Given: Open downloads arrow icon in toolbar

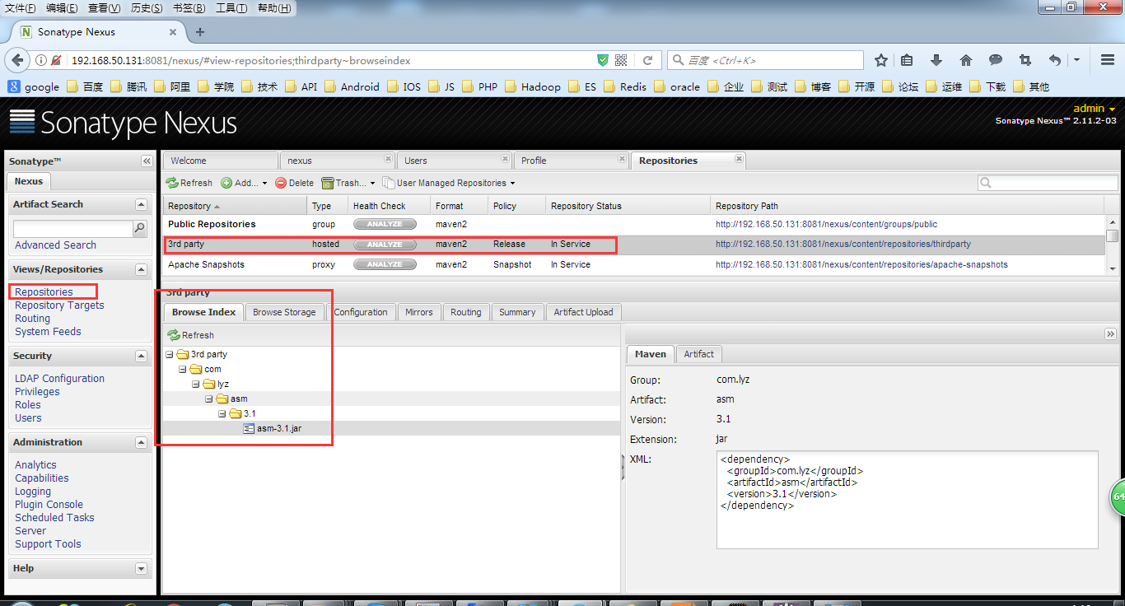Looking at the screenshot, I should point(936,60).
